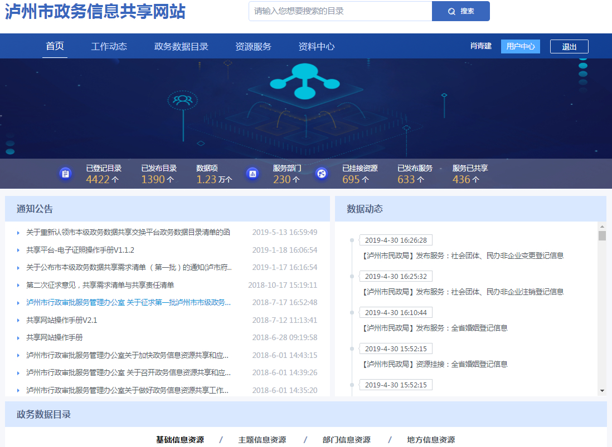Click the 数据项 value 1.23 万个

point(214,179)
